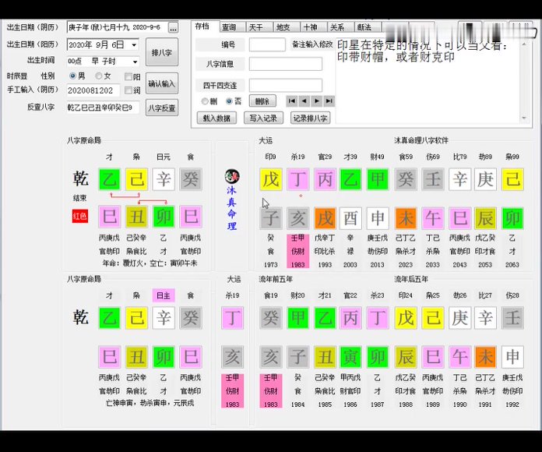Click the 年命：覆灯火 text line
Image resolution: width=542 pixels, height=452 pixels.
pyautogui.click(x=150, y=263)
